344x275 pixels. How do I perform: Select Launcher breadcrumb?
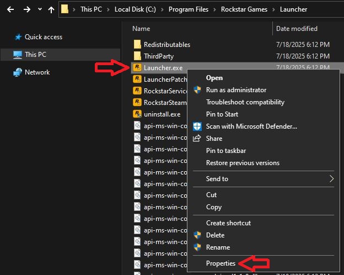[x=293, y=9]
